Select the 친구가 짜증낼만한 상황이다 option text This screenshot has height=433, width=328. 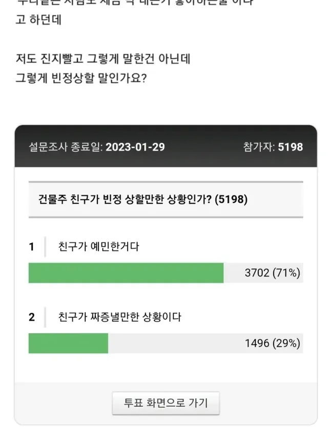click(x=120, y=318)
